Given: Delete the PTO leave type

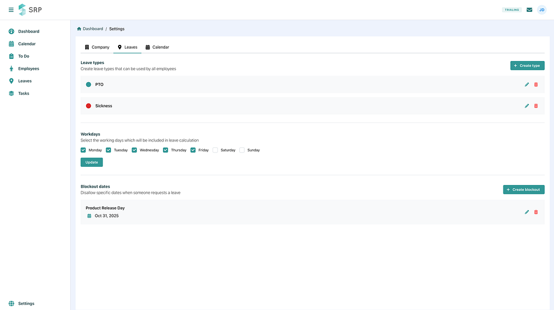Looking at the screenshot, I should pos(536,85).
